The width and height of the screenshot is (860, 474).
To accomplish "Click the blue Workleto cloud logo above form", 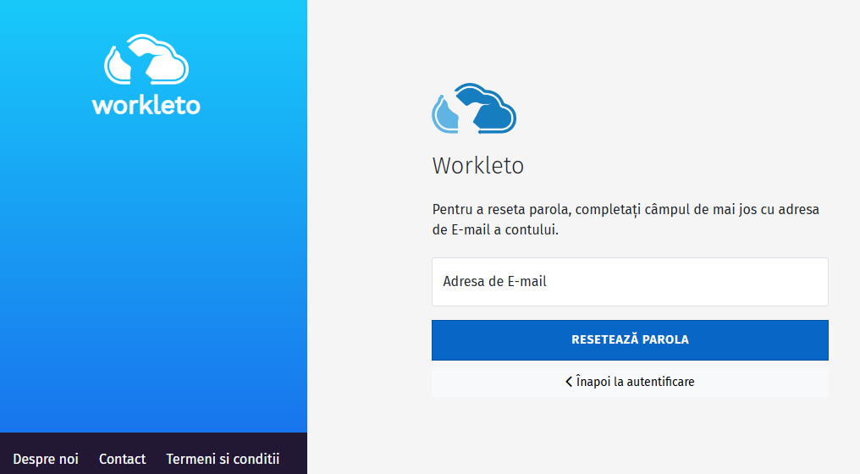I will (x=474, y=108).
